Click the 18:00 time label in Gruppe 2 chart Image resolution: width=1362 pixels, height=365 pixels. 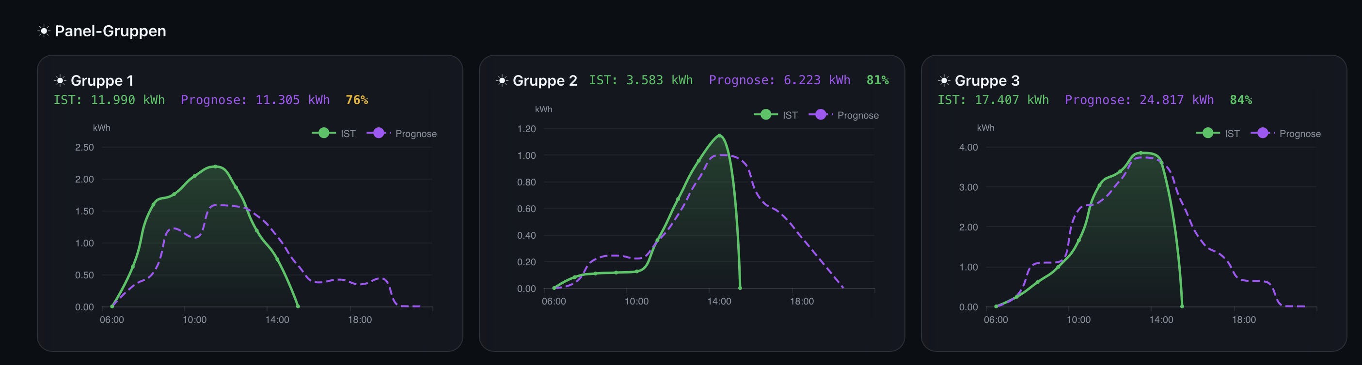pos(802,301)
